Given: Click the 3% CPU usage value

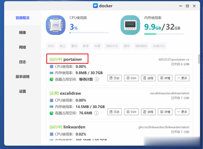Looking at the screenshot, I should 74,27.
